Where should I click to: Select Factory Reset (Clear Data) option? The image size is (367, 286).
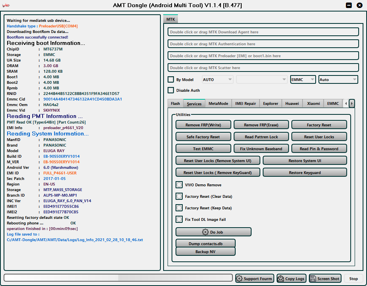(x=179, y=196)
